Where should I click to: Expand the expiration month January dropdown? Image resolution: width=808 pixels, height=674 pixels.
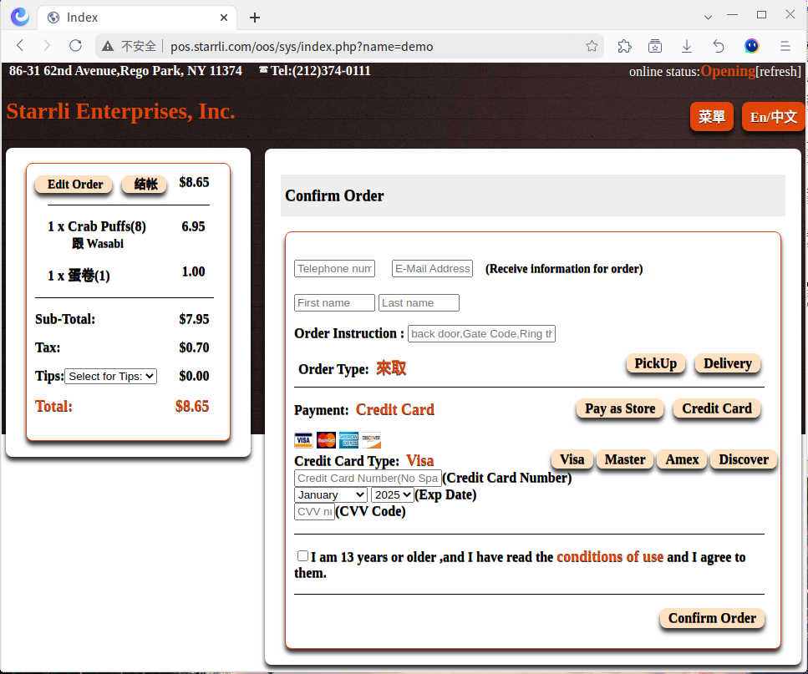tap(330, 494)
